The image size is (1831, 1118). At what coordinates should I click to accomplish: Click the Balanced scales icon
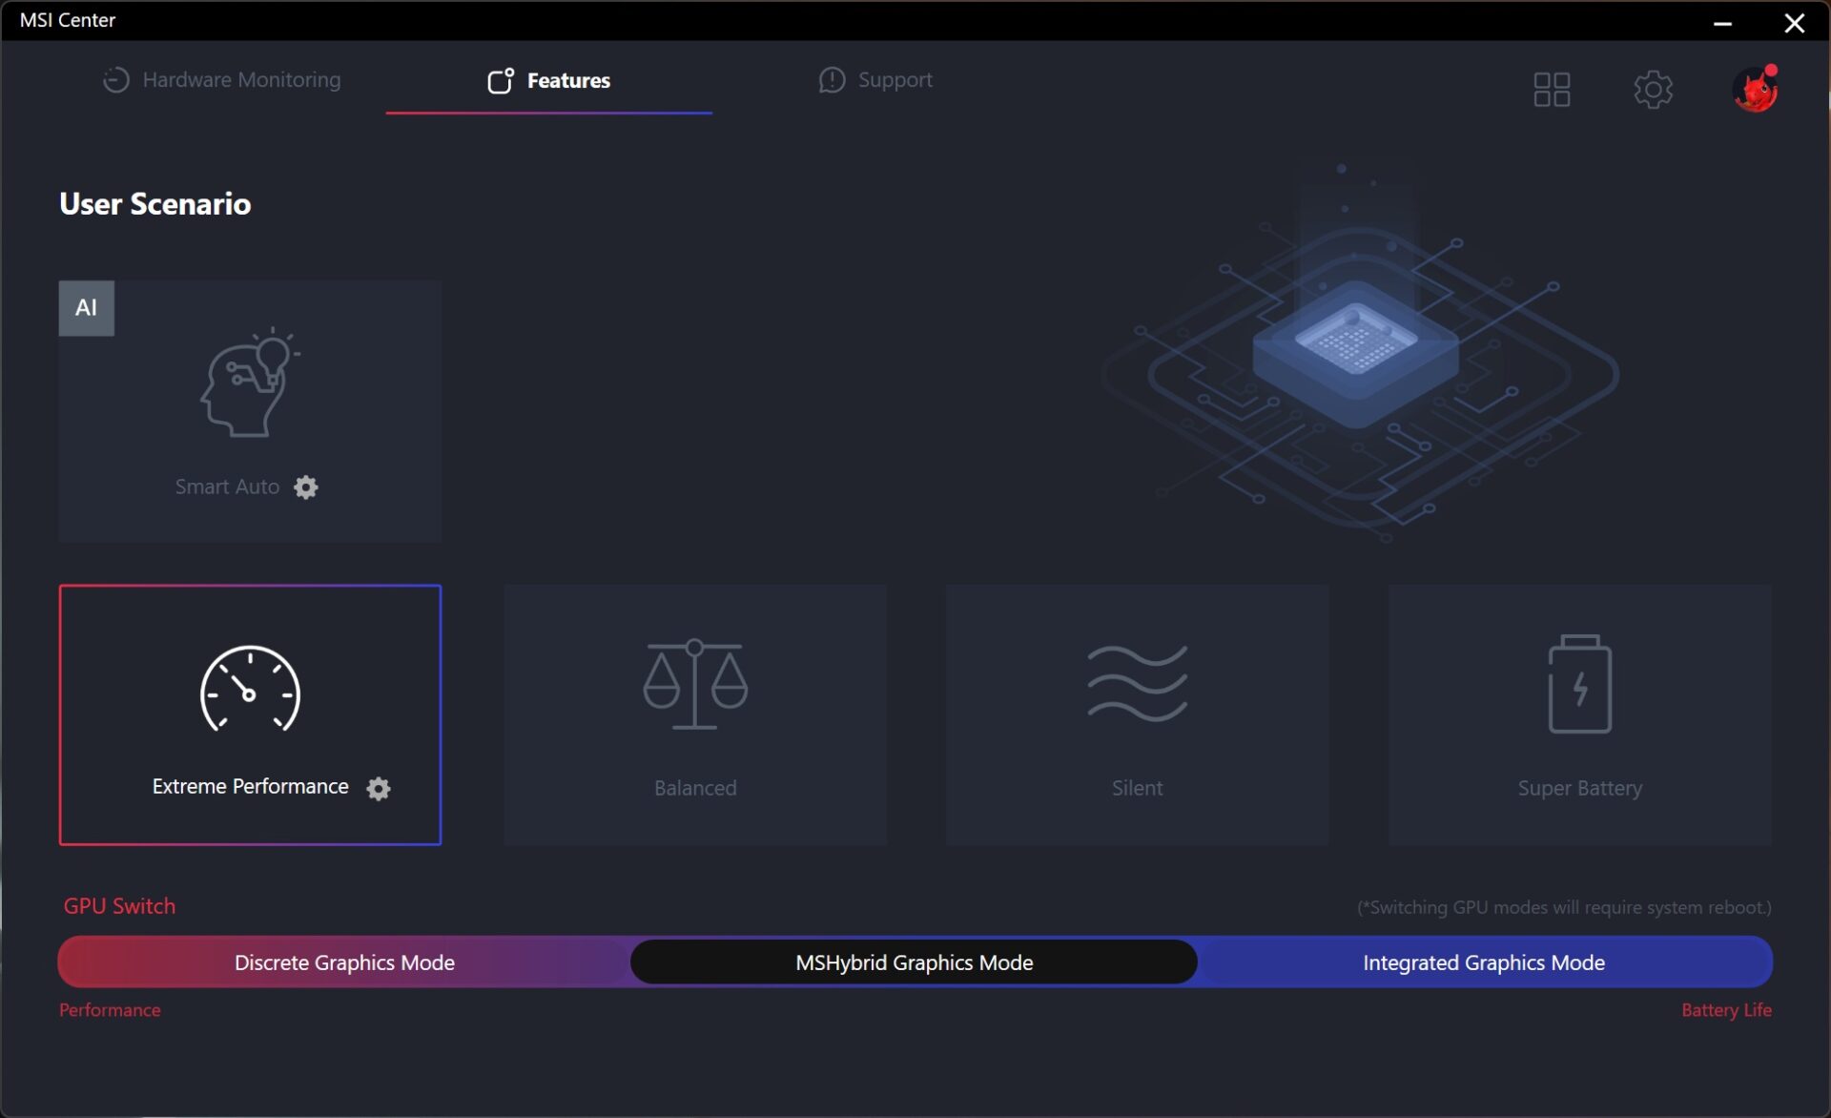pyautogui.click(x=695, y=685)
